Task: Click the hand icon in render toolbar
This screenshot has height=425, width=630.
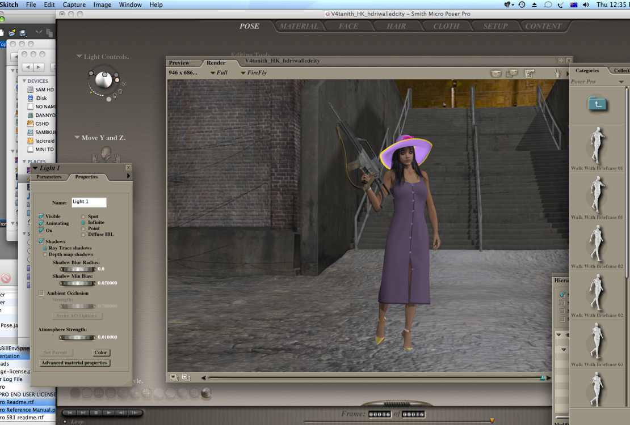Action: pyautogui.click(x=557, y=73)
